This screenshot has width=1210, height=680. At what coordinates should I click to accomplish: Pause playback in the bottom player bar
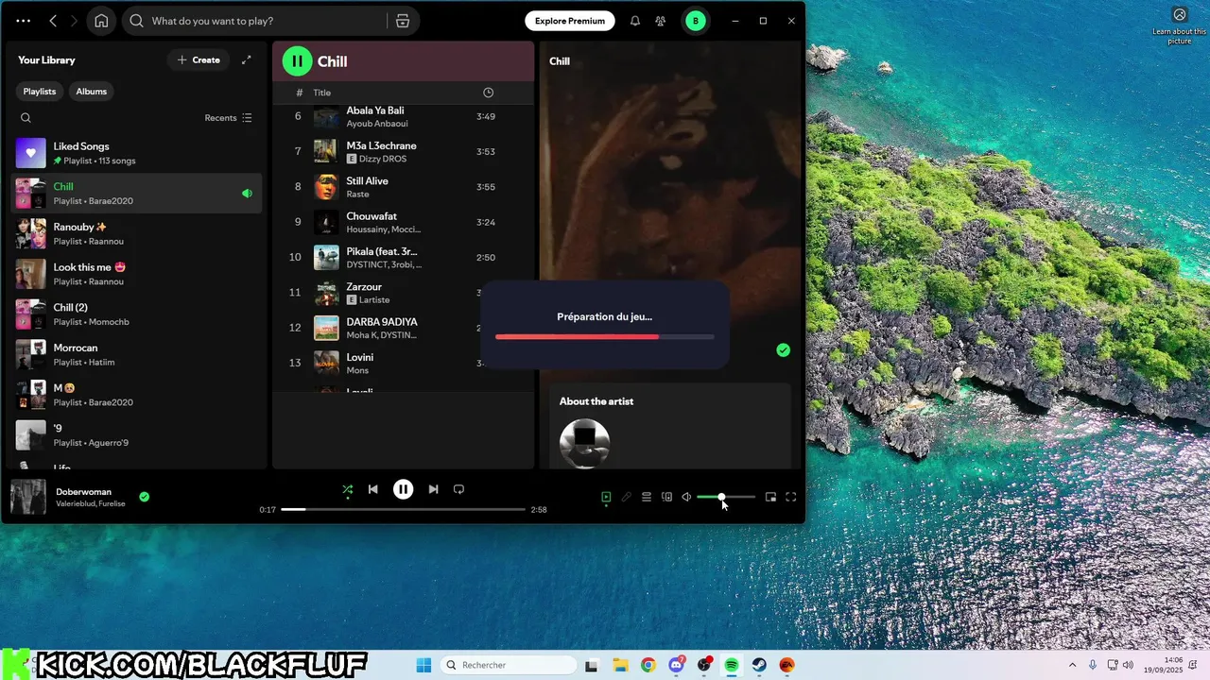point(403,489)
